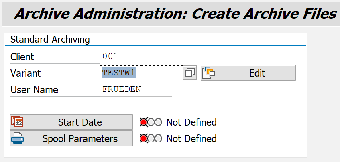Click the rightmost Start Date status circle
This screenshot has height=162, width=340.
click(159, 122)
